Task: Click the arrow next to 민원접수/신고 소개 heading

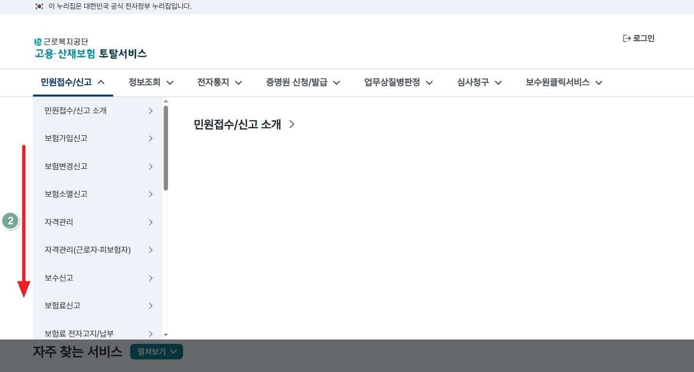Action: [x=291, y=125]
